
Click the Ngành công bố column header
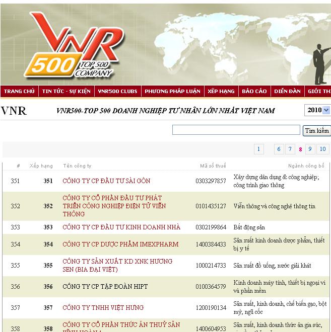[306, 166]
